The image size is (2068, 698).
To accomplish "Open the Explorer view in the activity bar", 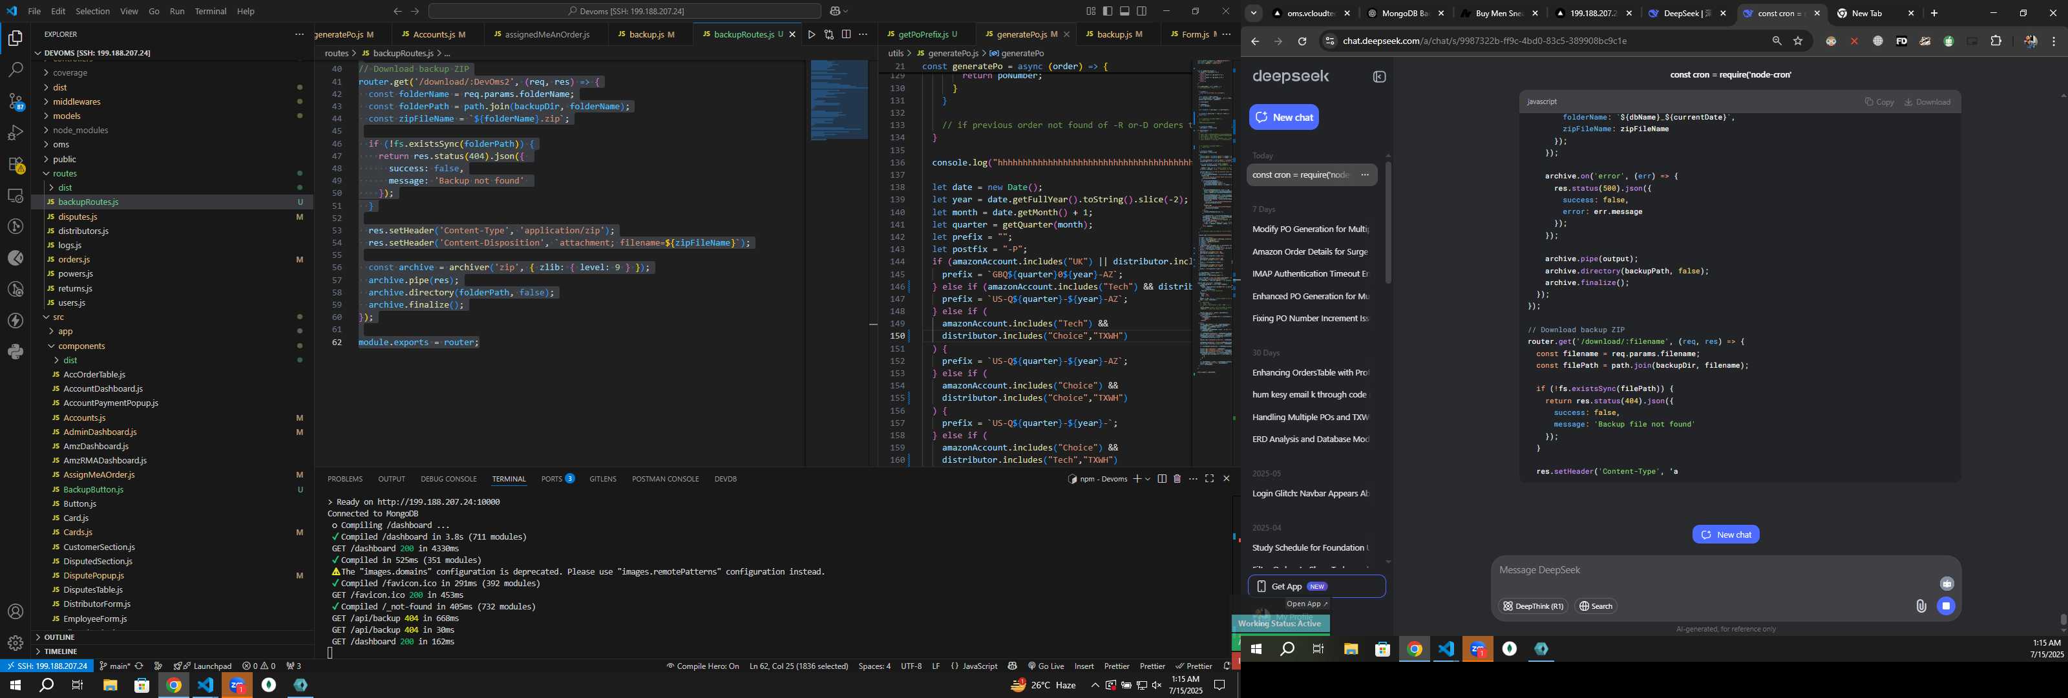I will [x=16, y=39].
